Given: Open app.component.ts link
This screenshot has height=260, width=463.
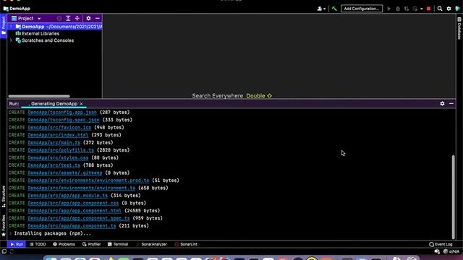Looking at the screenshot, I should (x=72, y=226).
